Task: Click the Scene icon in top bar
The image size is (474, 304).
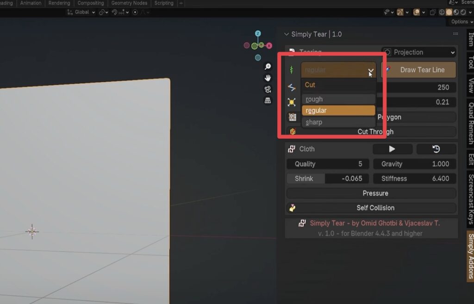Action: click(x=451, y=2)
